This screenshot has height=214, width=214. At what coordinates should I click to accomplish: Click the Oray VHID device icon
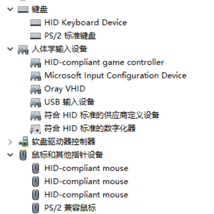[x=36, y=89]
